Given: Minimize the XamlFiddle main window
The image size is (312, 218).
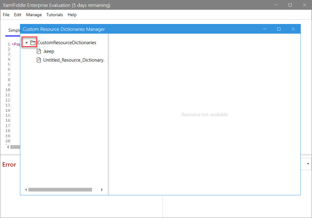Looking at the screenshot, I should (x=276, y=5).
